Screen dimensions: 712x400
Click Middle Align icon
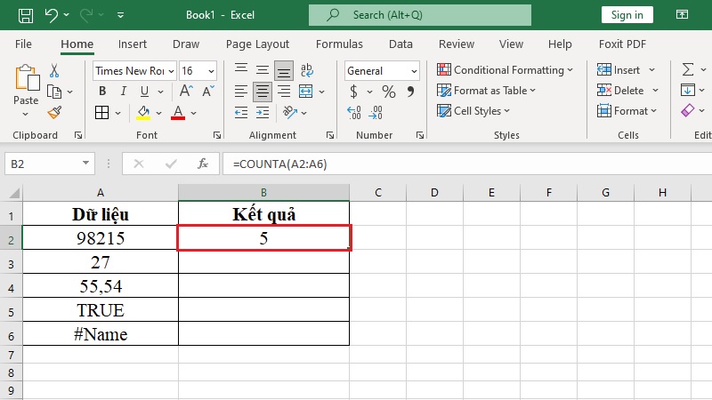click(x=262, y=70)
